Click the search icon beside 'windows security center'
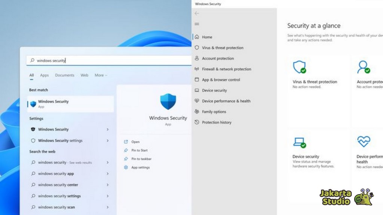 33,185
